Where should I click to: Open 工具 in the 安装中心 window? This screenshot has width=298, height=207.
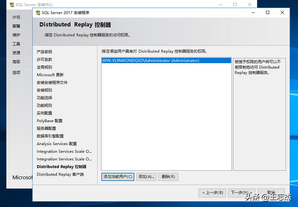pos(16,44)
